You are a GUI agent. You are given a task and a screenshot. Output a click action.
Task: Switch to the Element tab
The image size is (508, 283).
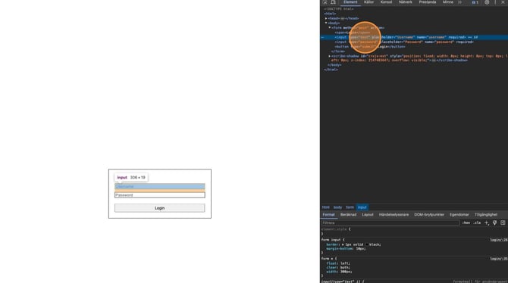[350, 2]
